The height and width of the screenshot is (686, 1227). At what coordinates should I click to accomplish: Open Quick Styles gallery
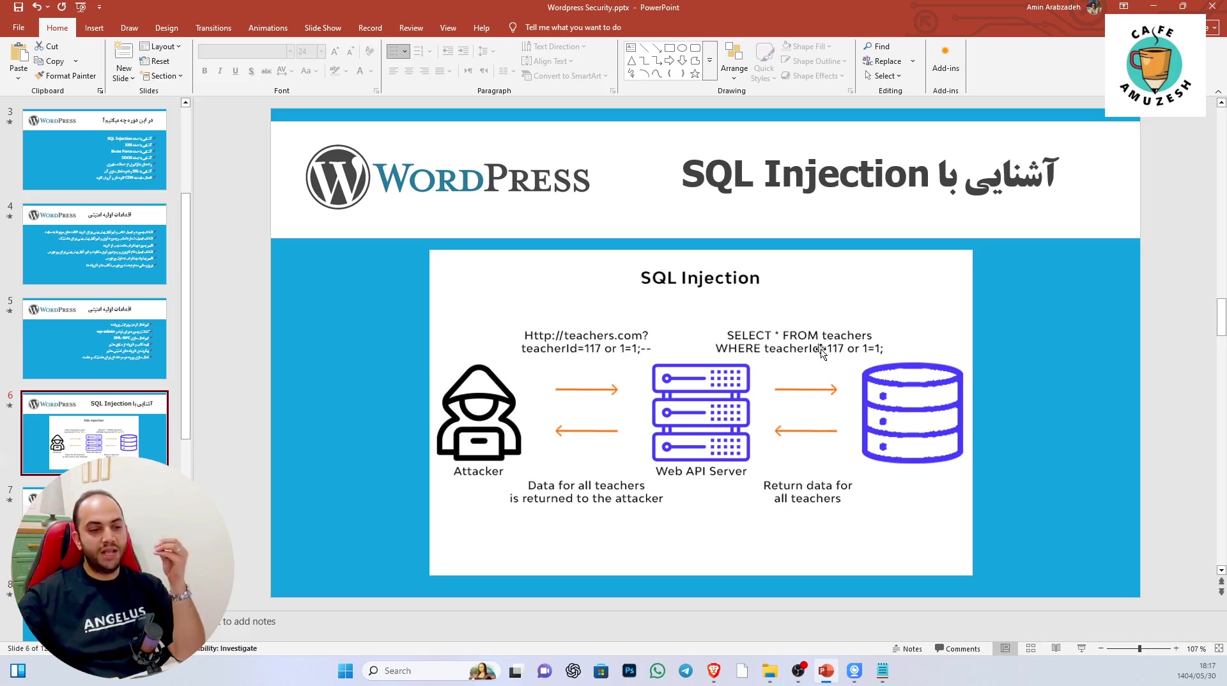[x=764, y=62]
